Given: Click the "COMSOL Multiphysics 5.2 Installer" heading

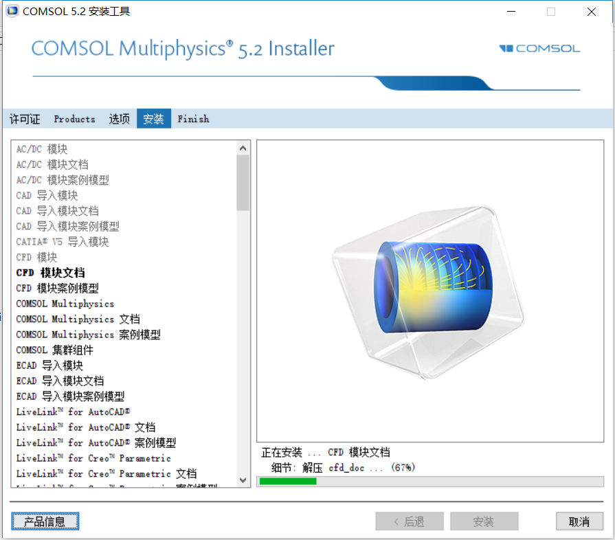Looking at the screenshot, I should (x=183, y=49).
